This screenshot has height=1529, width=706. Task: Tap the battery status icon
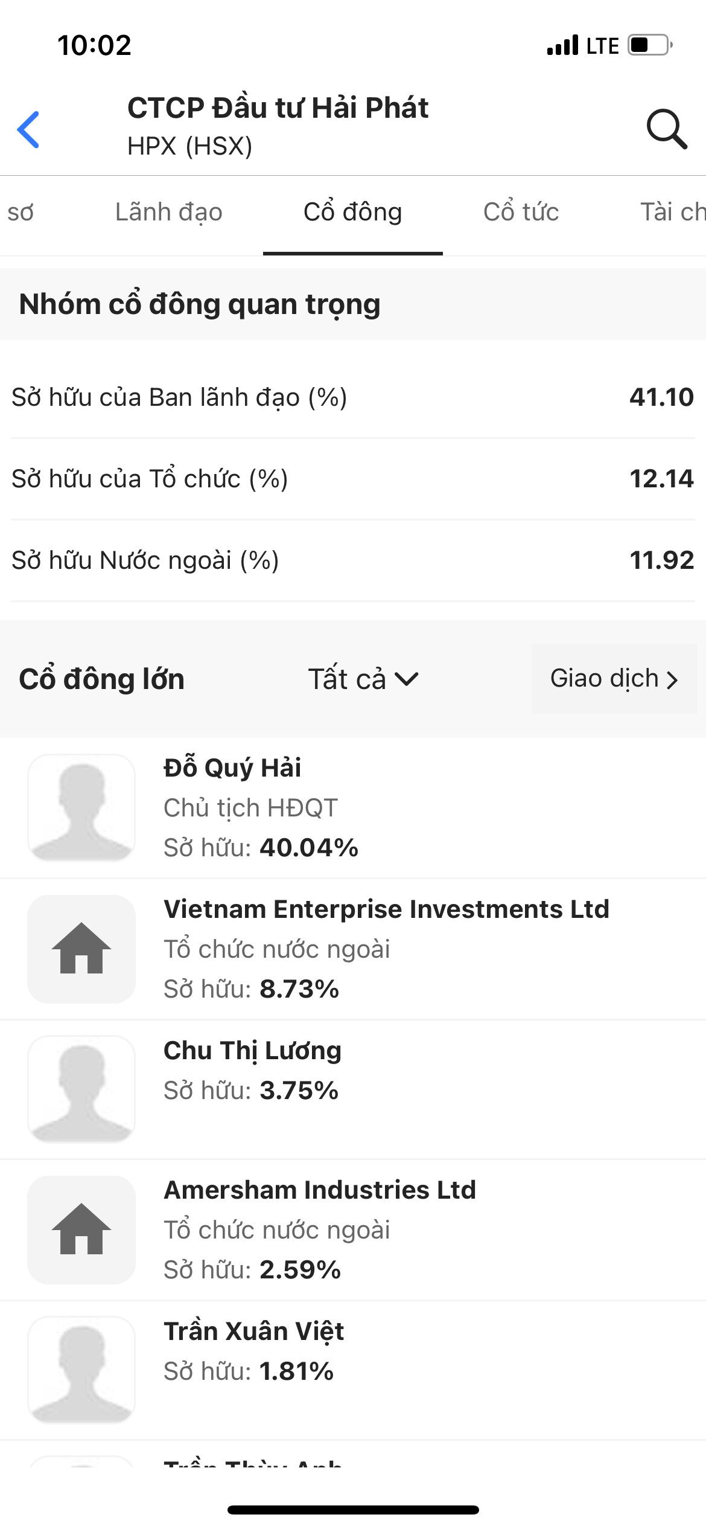tap(650, 45)
